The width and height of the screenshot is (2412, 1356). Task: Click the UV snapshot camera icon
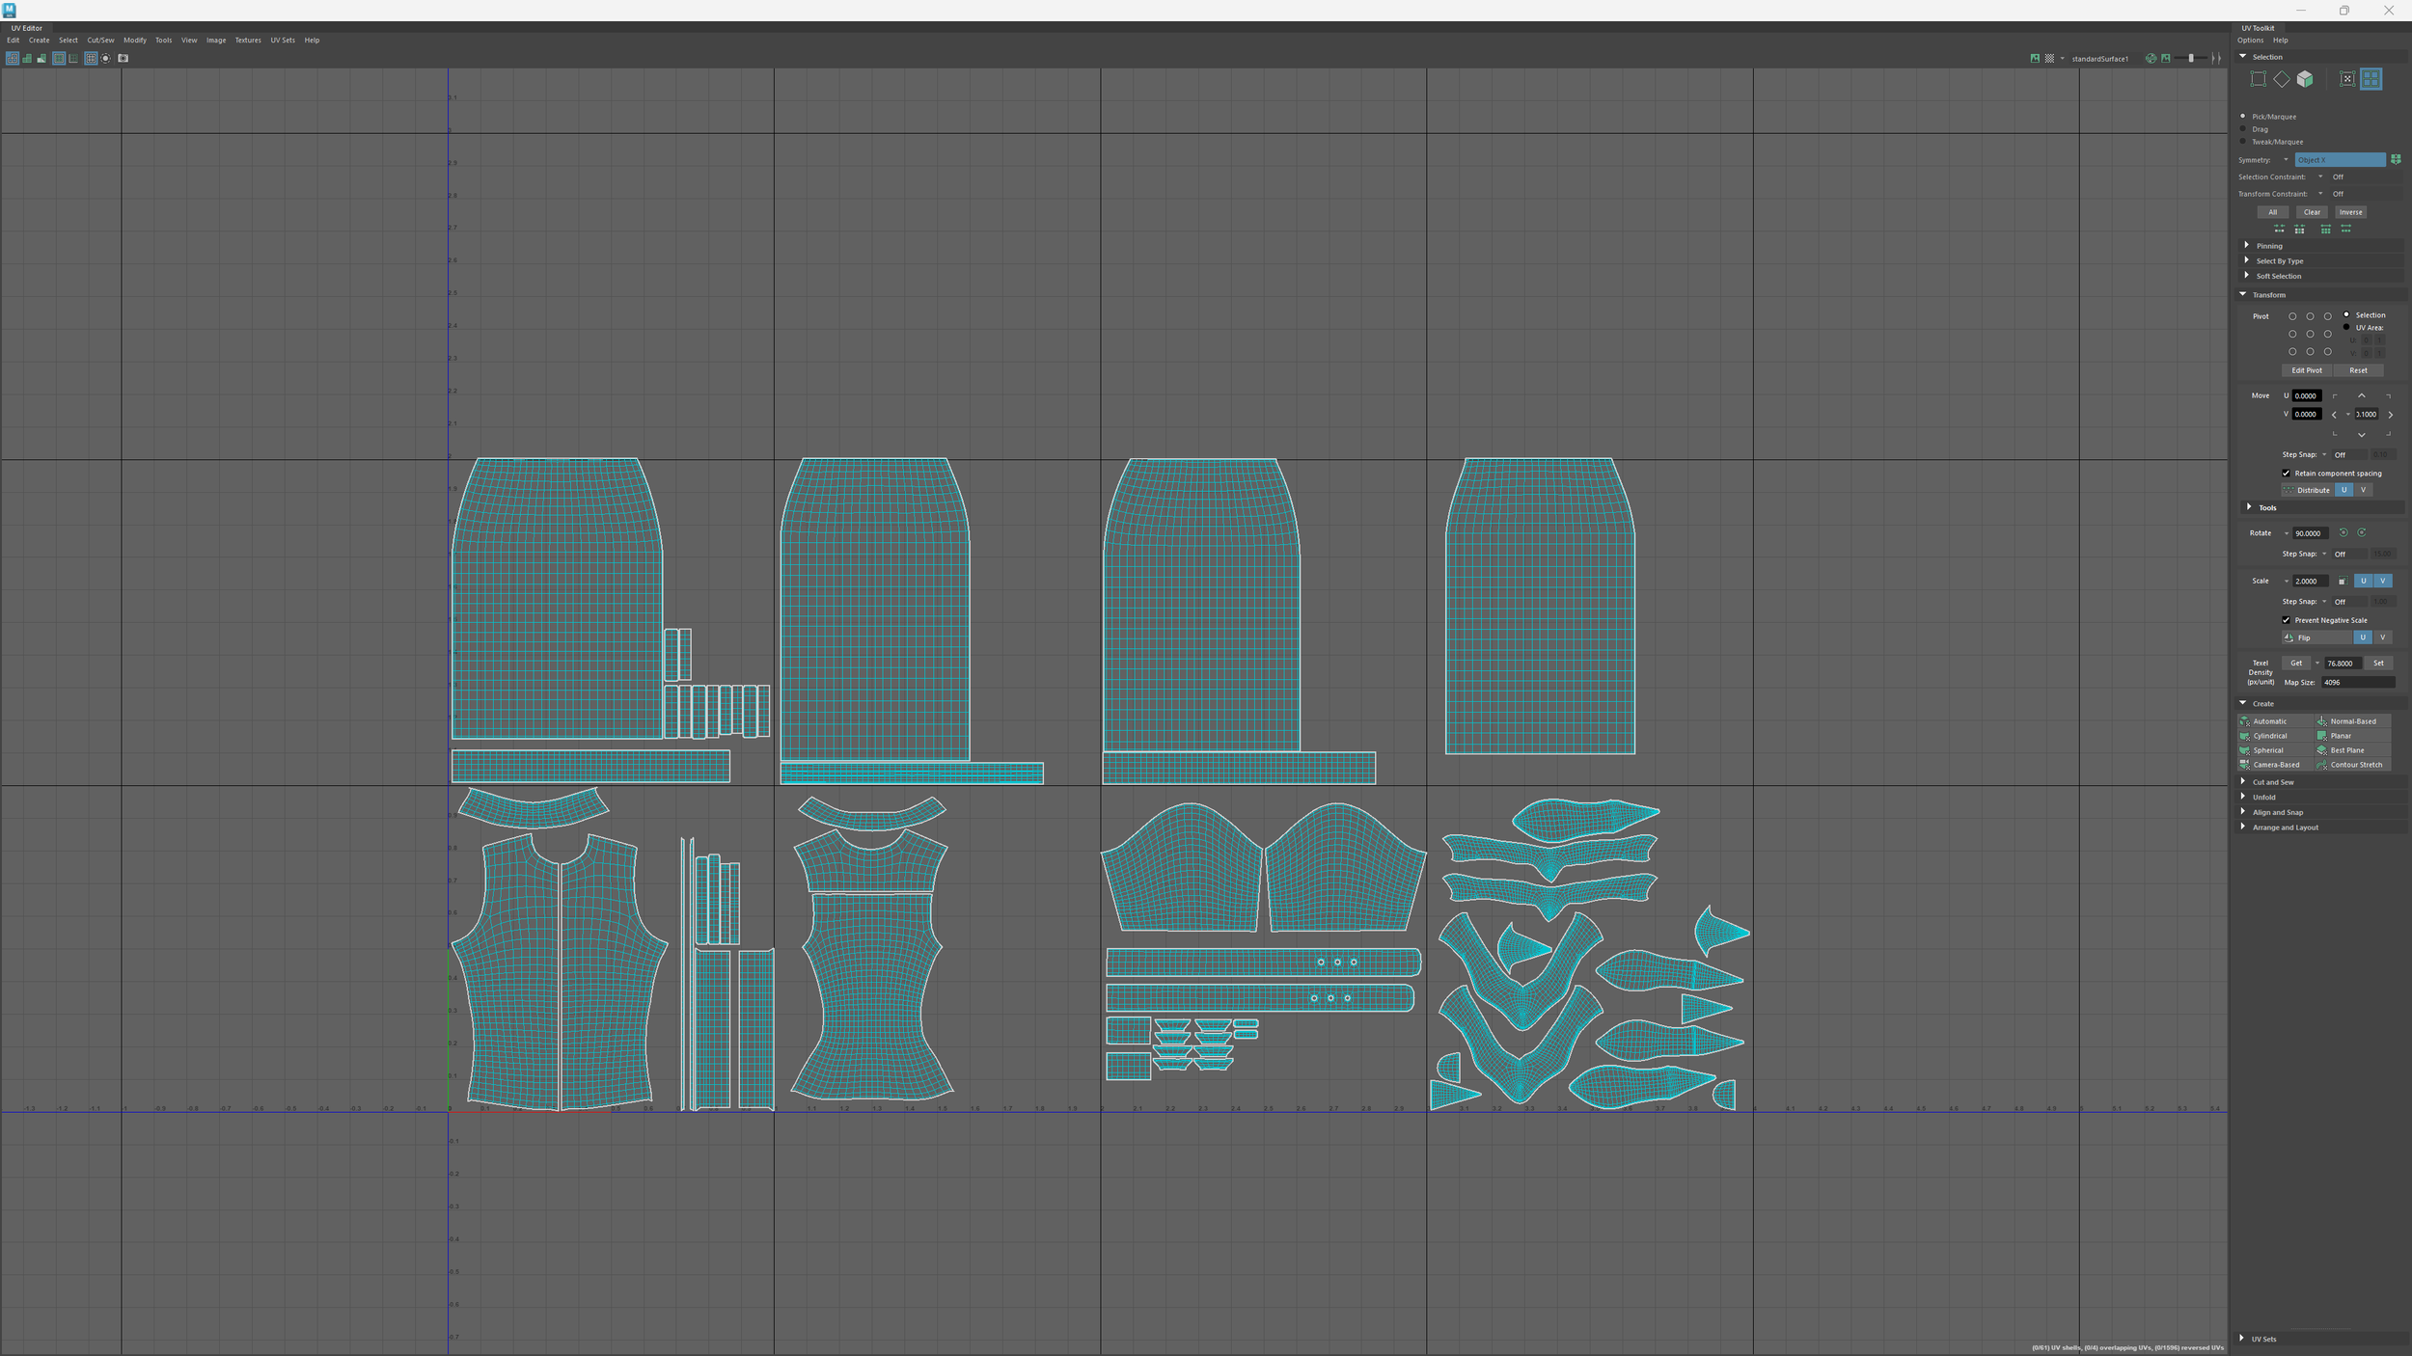(x=123, y=59)
